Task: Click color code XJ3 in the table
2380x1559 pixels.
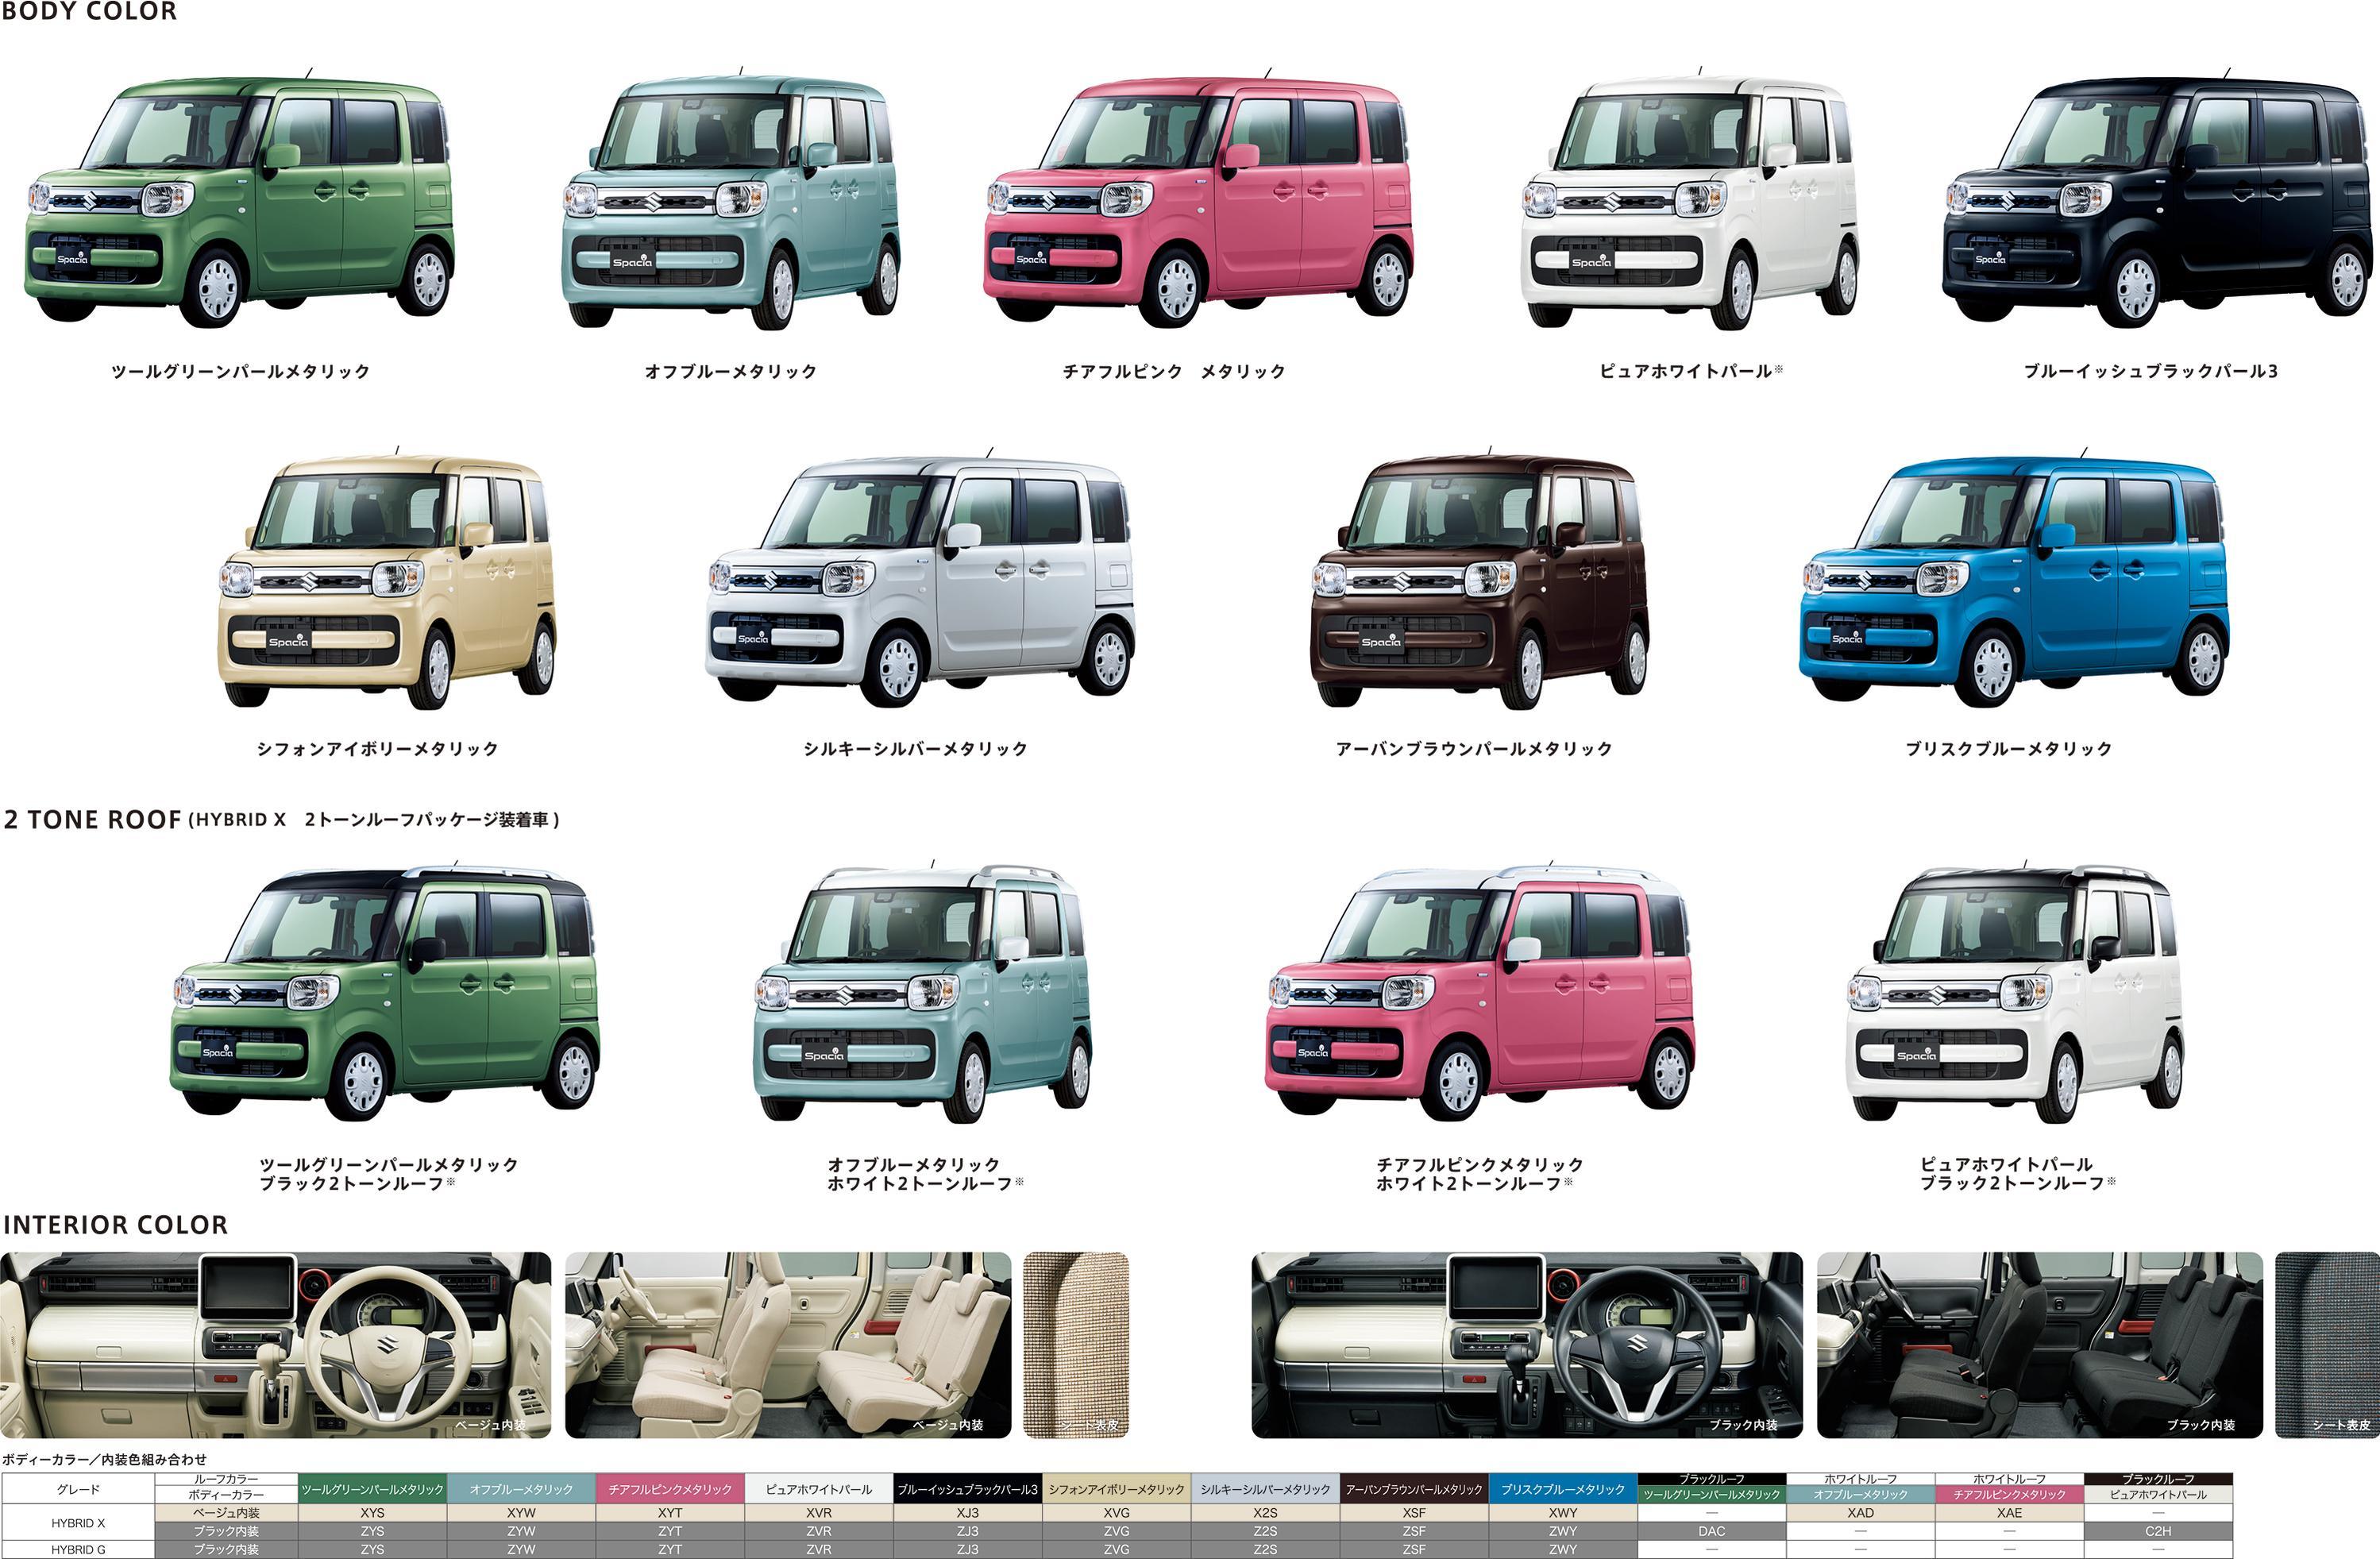Action: 968,1513
